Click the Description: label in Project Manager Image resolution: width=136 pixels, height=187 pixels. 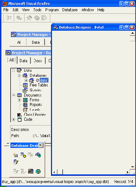20,129
